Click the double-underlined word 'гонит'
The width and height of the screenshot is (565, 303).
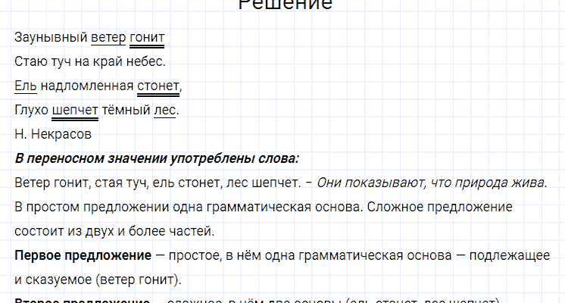click(147, 37)
